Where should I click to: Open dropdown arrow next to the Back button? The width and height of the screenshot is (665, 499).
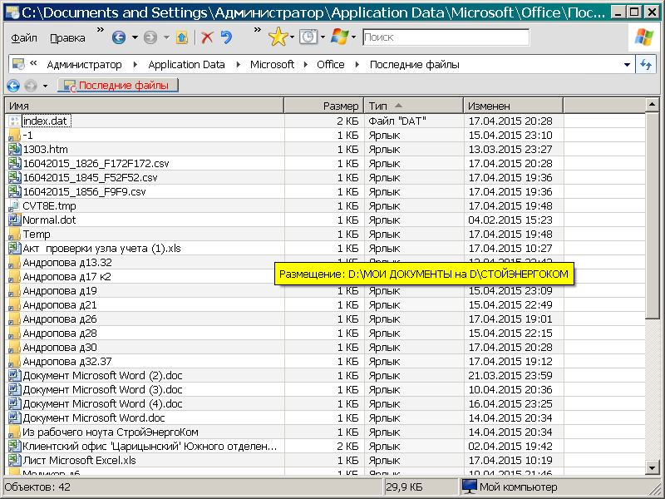point(134,37)
